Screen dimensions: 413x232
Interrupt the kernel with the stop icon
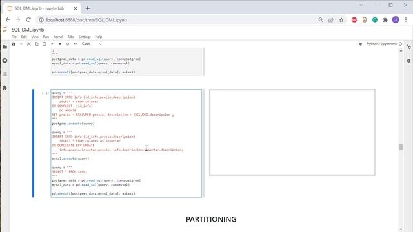(x=60, y=44)
